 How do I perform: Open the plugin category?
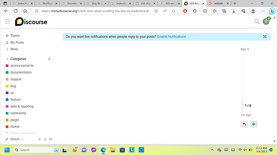15,120
